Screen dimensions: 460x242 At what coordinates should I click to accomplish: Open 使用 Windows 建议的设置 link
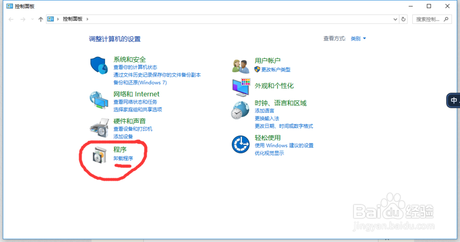(284, 145)
